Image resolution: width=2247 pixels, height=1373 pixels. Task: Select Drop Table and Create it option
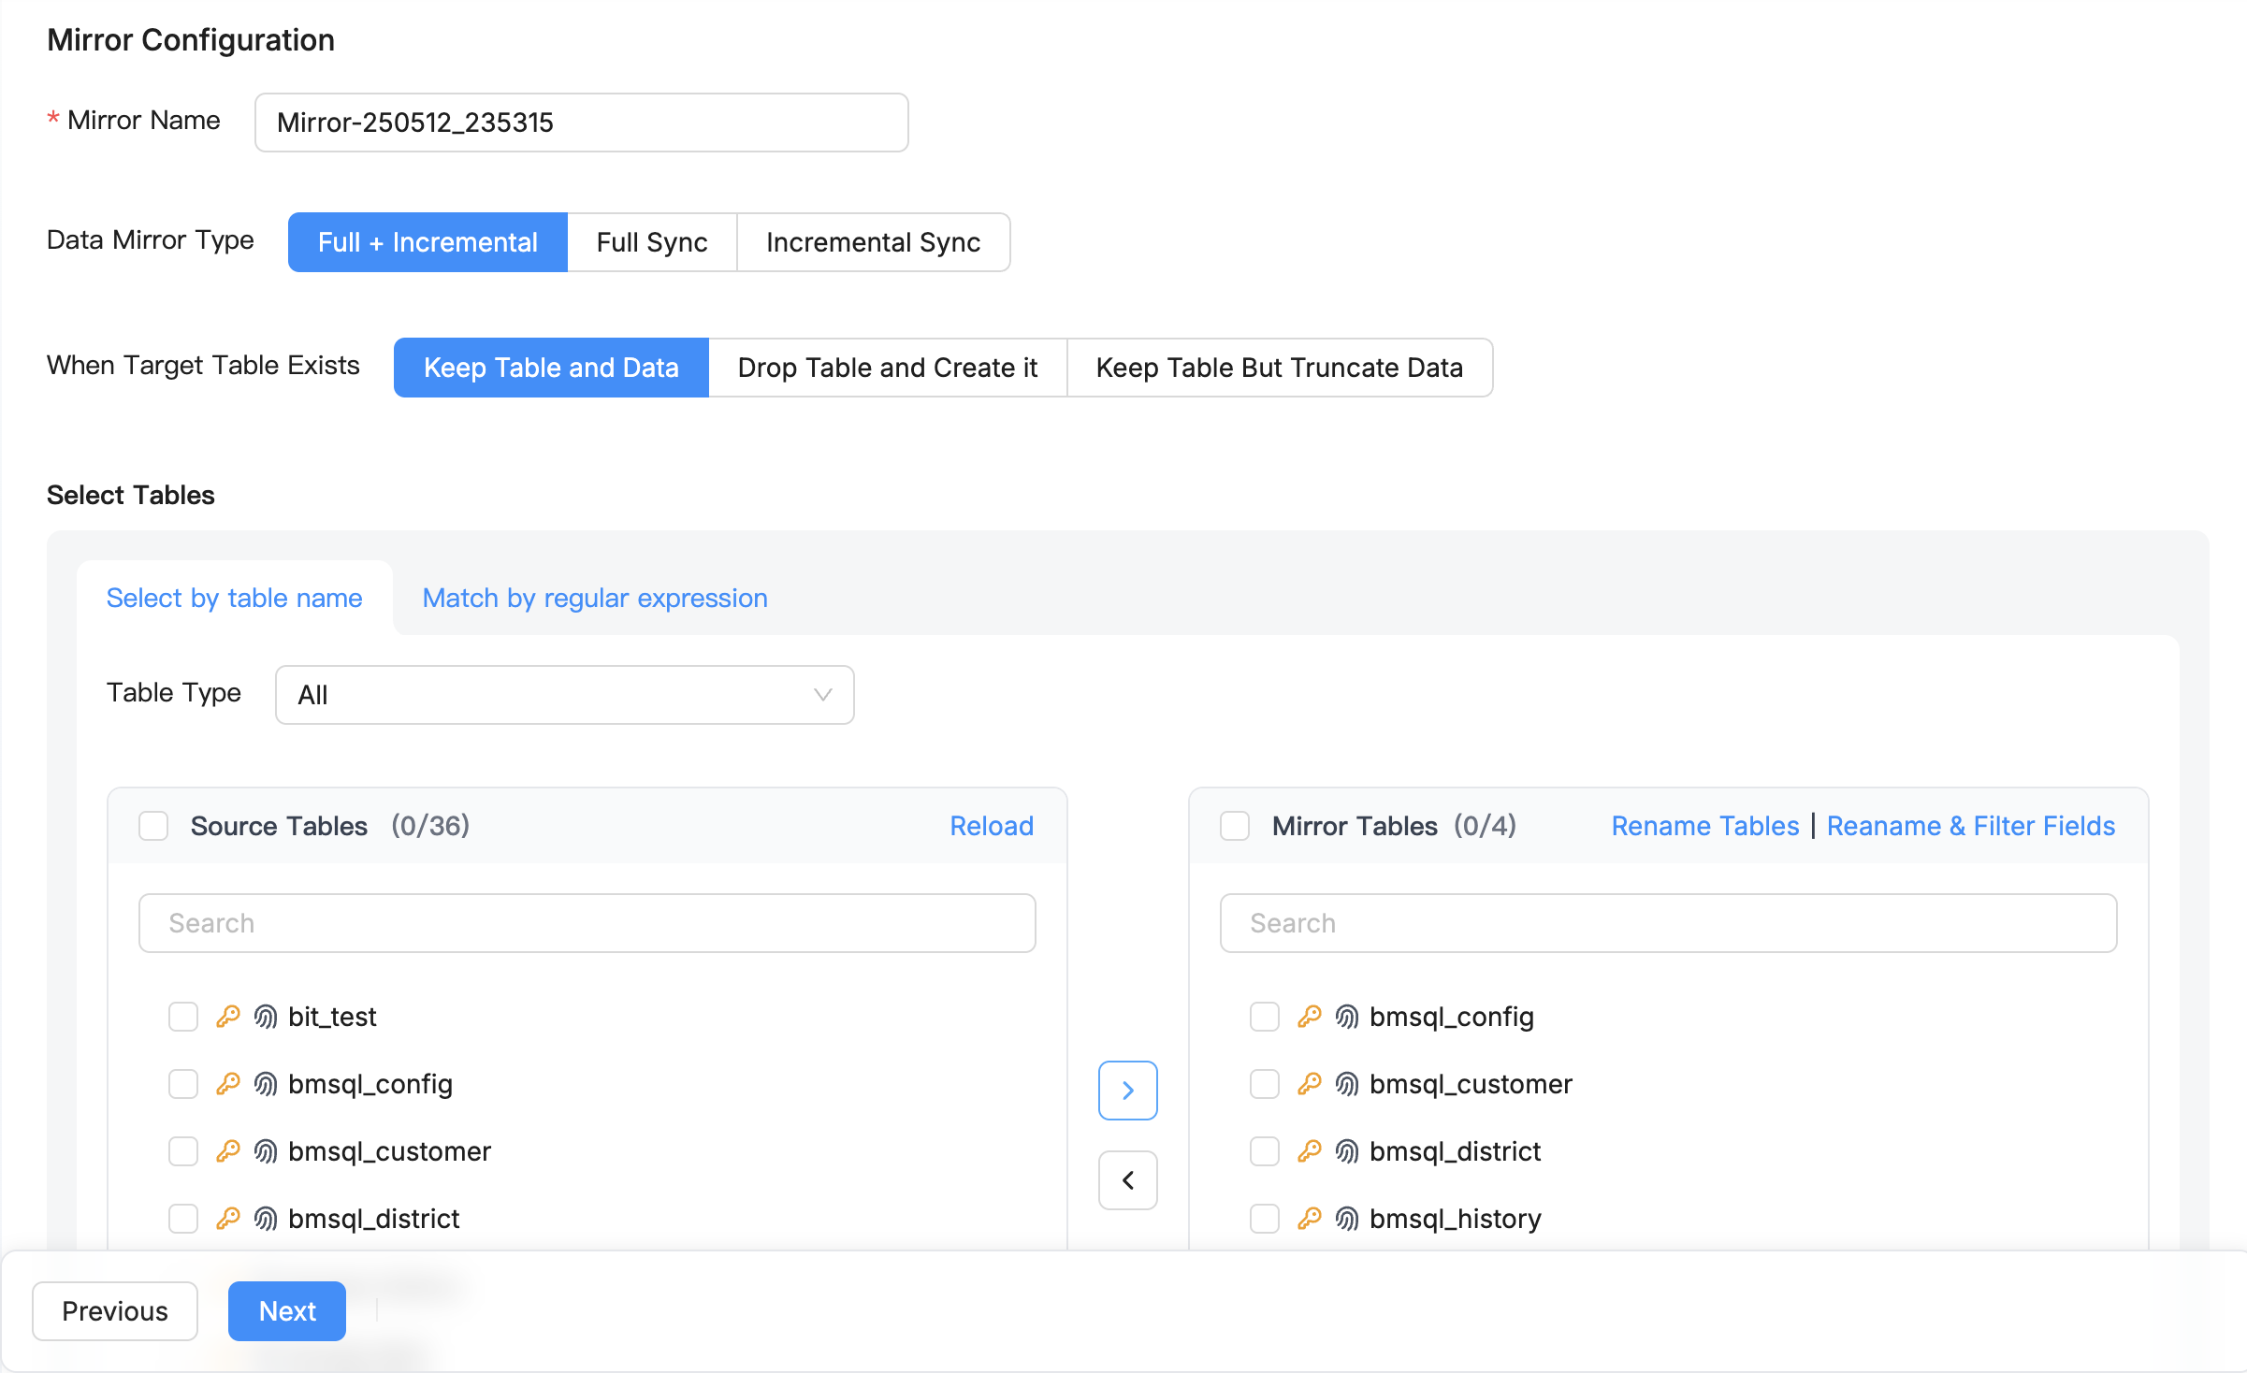(x=888, y=368)
